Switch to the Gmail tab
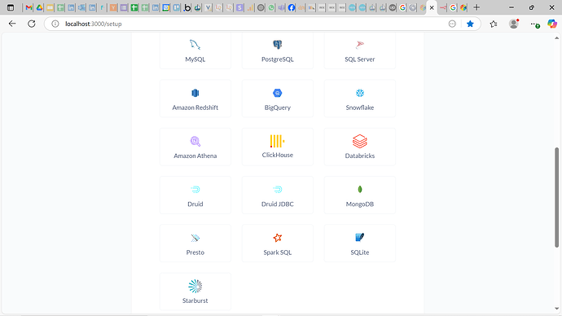This screenshot has height=316, width=562. coord(29,7)
